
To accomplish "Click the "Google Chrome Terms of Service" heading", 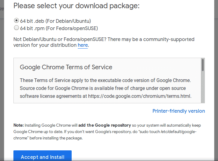I will 66,67.
